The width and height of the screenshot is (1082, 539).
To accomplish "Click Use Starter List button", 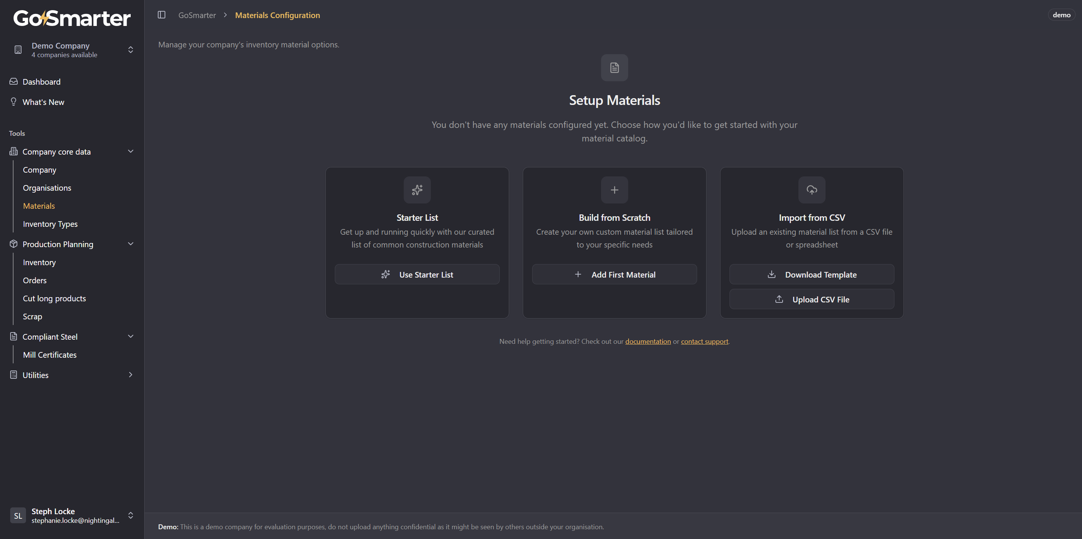I will coord(417,274).
